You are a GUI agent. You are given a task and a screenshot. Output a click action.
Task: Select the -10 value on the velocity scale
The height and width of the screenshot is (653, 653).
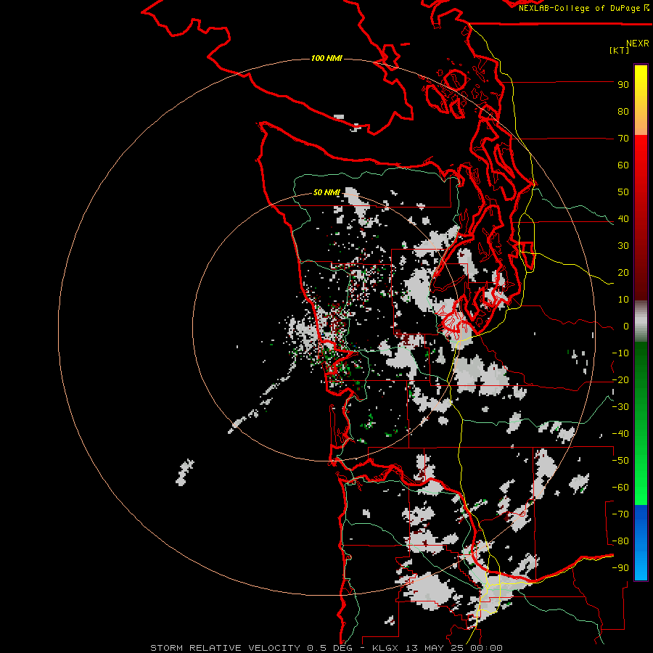tap(620, 353)
